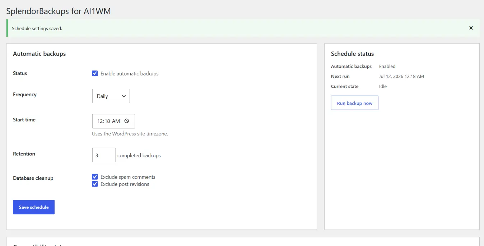Click the 'Schedule settings saved.' message text

(x=37, y=28)
